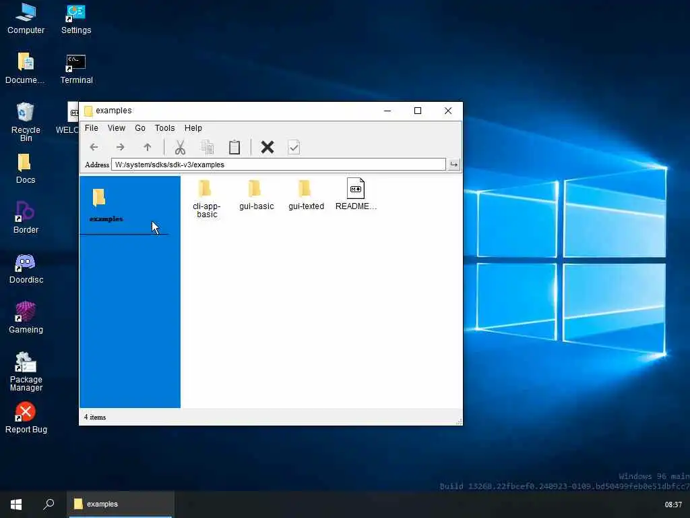Open the View menu
The image size is (690, 518).
tap(117, 128)
